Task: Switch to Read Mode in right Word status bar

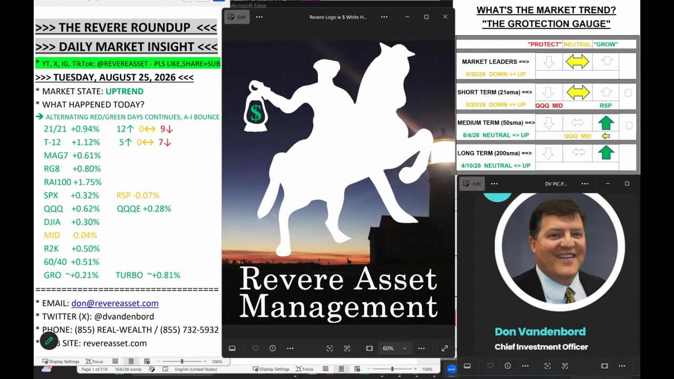Action: [325, 369]
